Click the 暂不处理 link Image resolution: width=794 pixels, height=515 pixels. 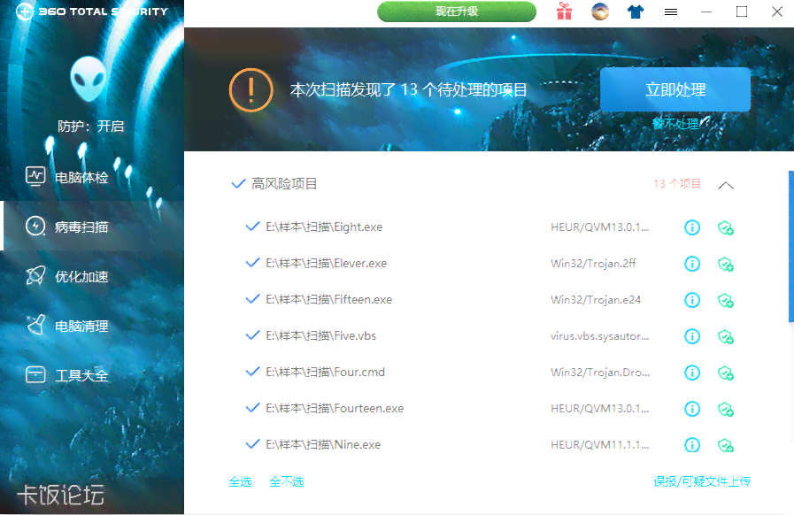[x=675, y=124]
